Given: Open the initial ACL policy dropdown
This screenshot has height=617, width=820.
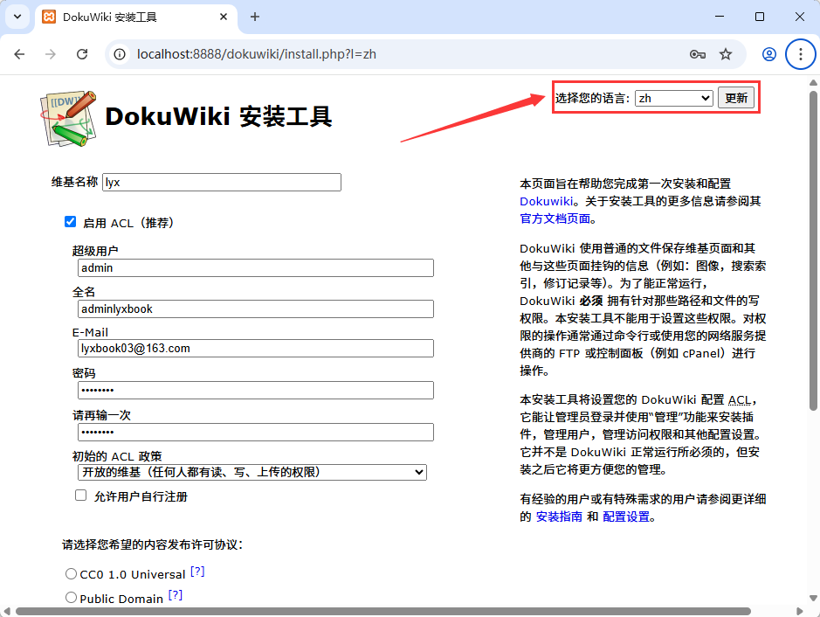Looking at the screenshot, I should point(252,472).
